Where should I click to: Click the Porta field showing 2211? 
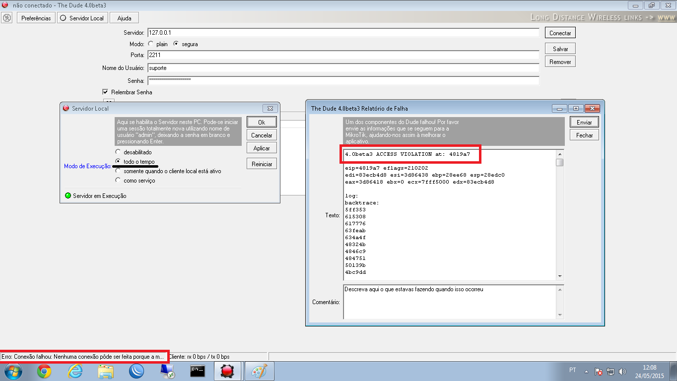343,55
